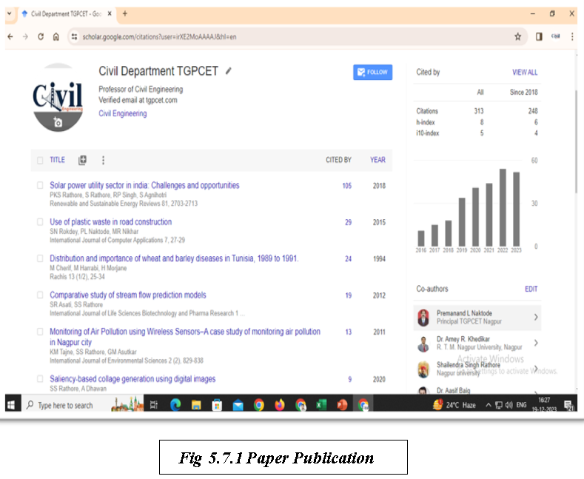Image resolution: width=584 pixels, height=479 pixels.
Task: Click the add articles plus icon
Action: tap(82, 160)
